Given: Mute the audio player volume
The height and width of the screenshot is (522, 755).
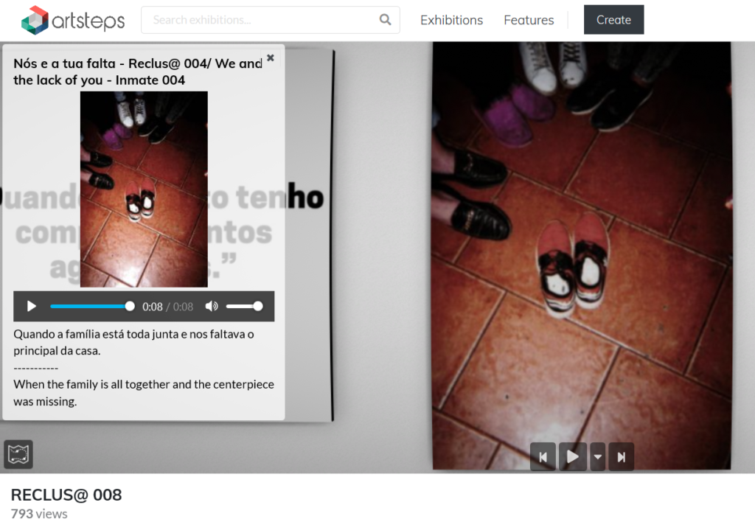Looking at the screenshot, I should click(x=212, y=306).
